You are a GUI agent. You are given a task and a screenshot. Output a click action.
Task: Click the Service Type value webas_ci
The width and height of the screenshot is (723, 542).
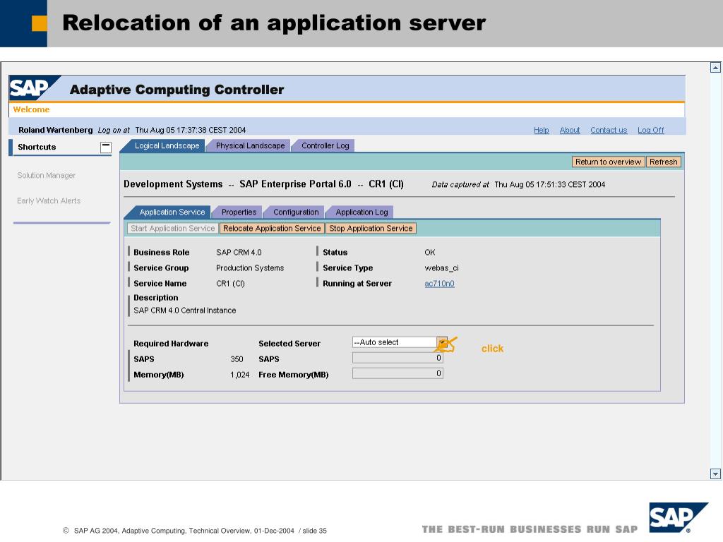click(x=441, y=267)
